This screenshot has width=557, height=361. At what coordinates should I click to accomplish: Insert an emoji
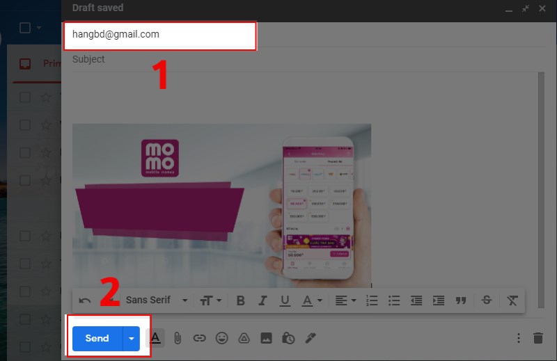[221, 338]
